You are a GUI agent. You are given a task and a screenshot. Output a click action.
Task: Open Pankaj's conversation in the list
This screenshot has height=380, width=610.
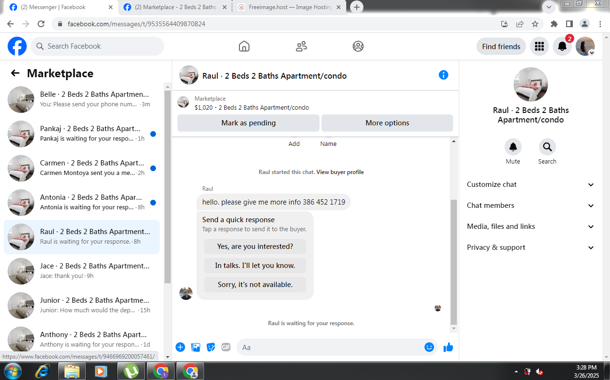pyautogui.click(x=82, y=134)
